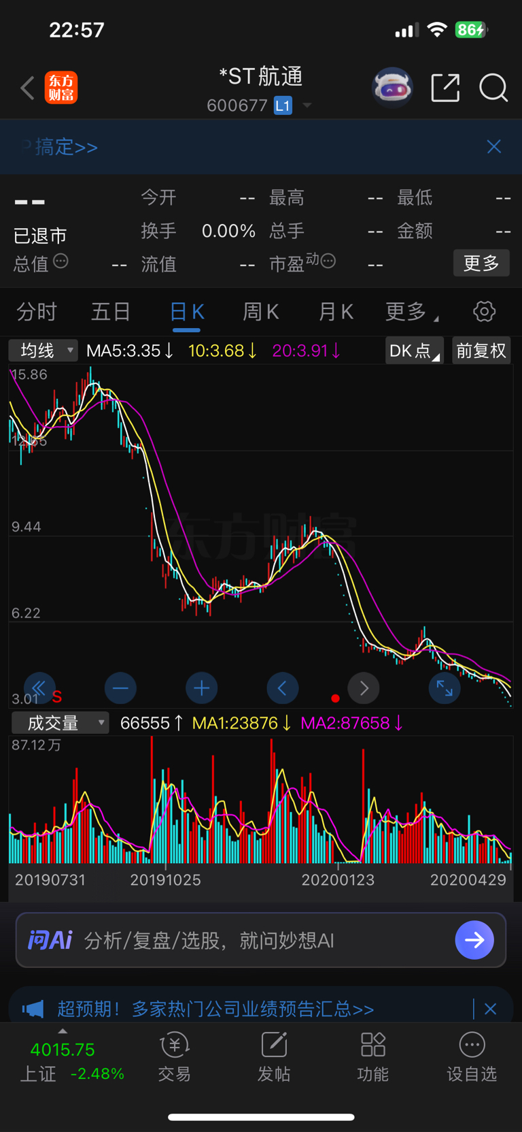Image resolution: width=522 pixels, height=1132 pixels.
Task: Open the 均线 indicator dropdown
Action: pos(43,351)
